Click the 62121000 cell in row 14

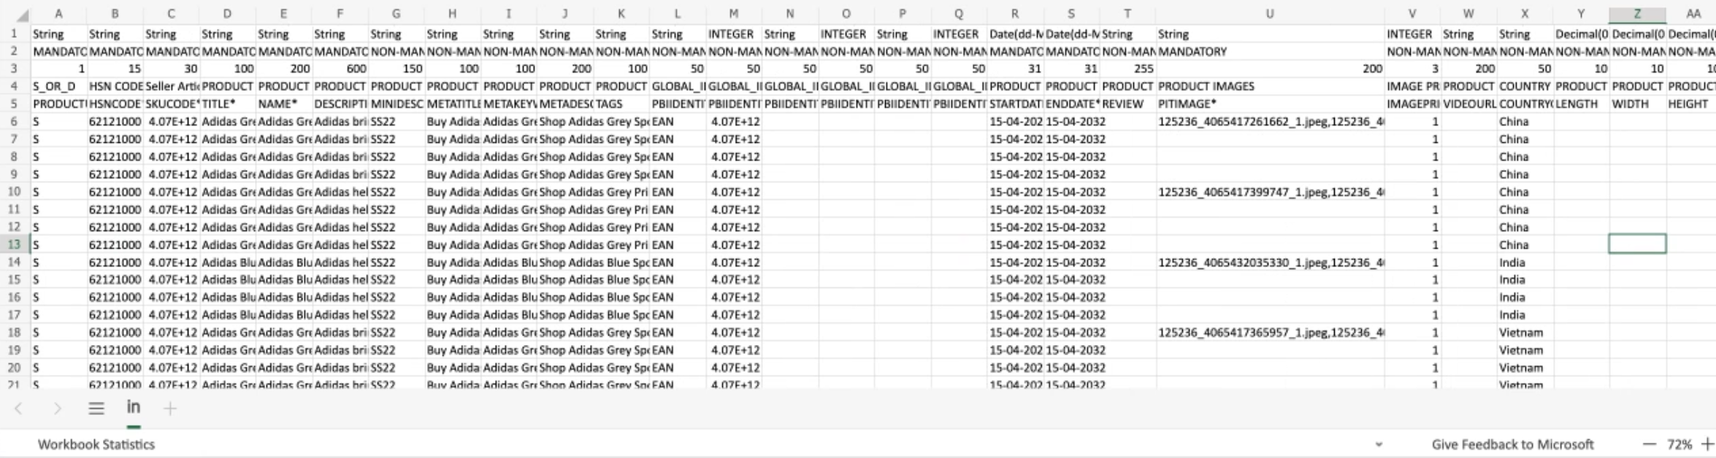pyautogui.click(x=115, y=263)
